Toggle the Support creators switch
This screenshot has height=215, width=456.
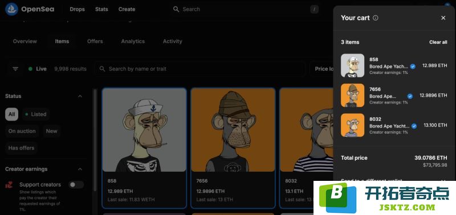(76, 184)
